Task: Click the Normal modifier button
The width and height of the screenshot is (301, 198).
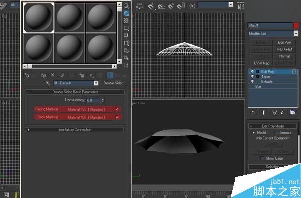Action: coord(284,56)
